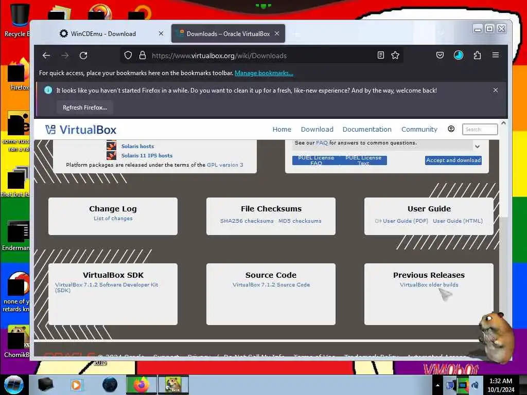Open the PUEL License Text button
The width and height of the screenshot is (527, 395).
[x=363, y=160]
